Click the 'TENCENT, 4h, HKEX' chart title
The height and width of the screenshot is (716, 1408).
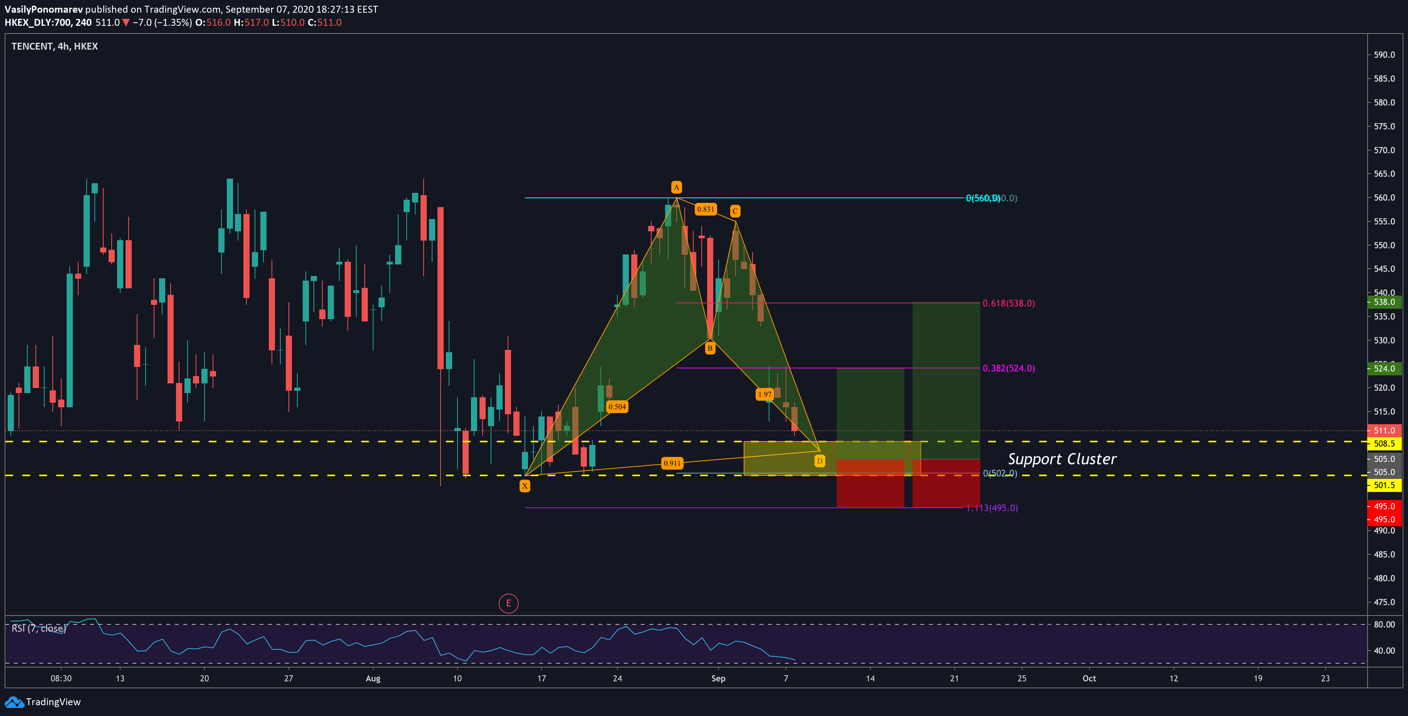tap(55, 47)
